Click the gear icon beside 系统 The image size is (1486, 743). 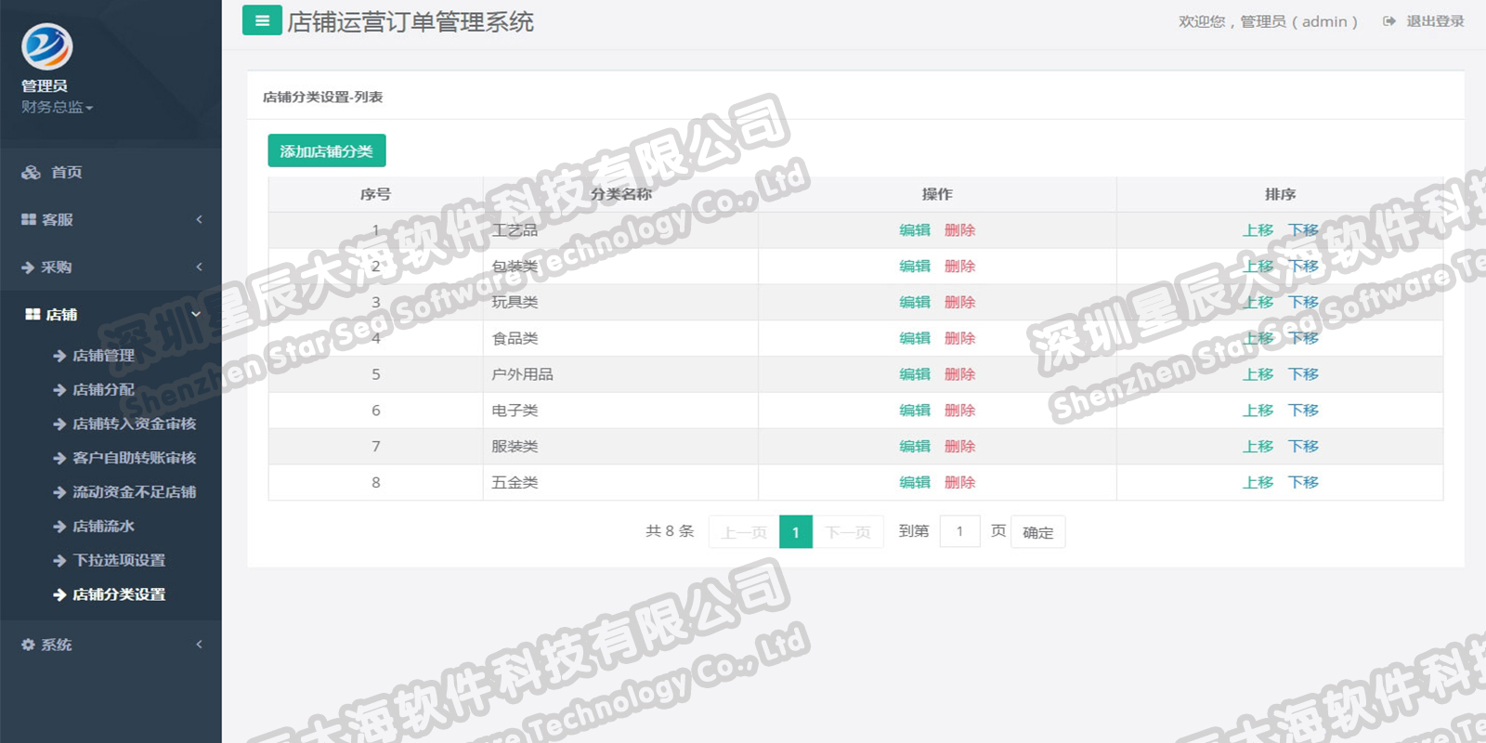28,645
